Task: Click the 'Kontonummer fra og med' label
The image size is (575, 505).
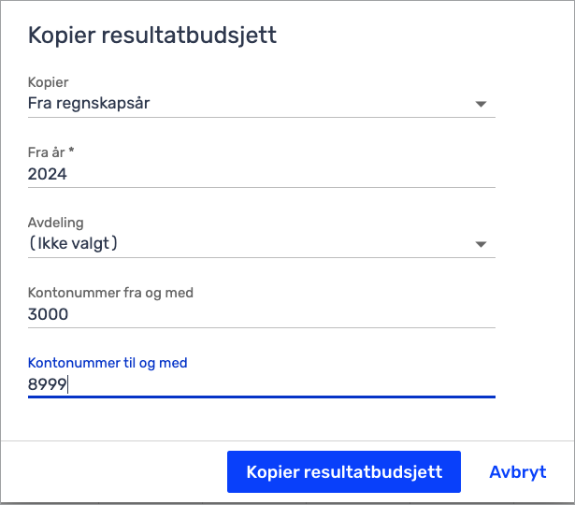Action: tap(110, 293)
